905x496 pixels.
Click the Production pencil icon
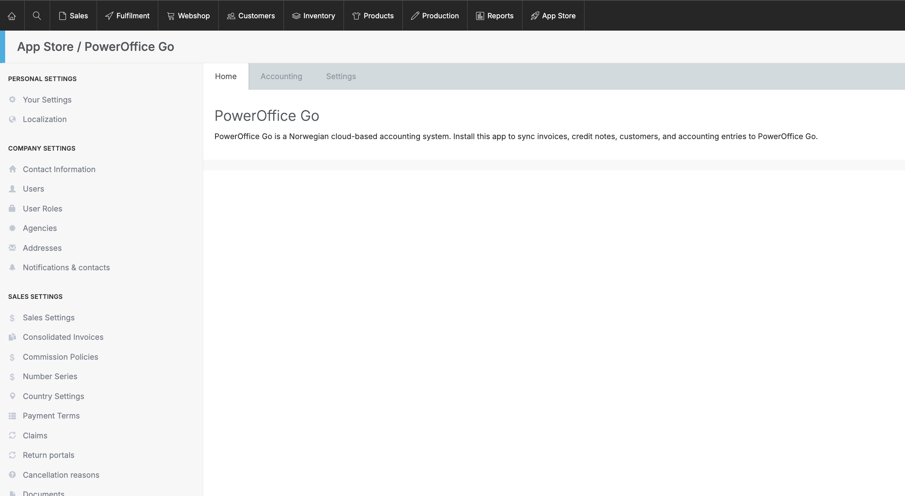(415, 16)
